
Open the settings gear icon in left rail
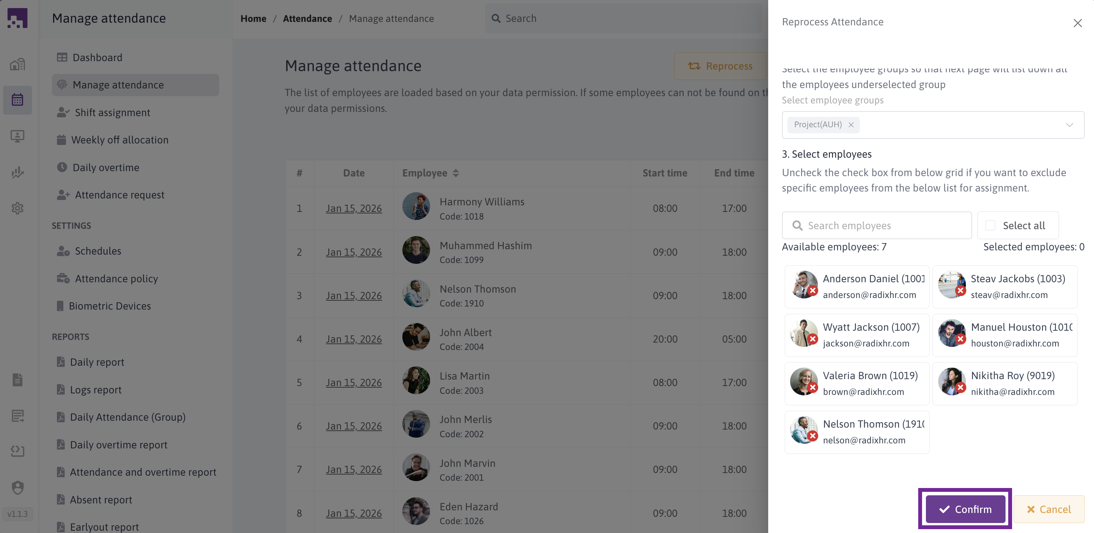[17, 208]
